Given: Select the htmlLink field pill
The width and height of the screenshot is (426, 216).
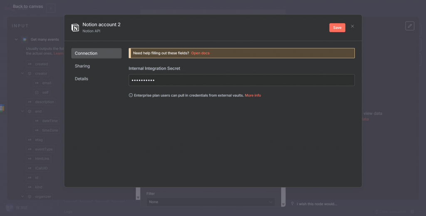Looking at the screenshot, I should click(39, 159).
